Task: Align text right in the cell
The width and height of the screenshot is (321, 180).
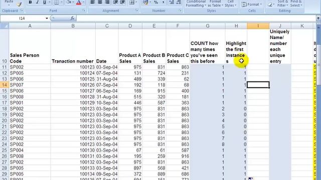Action: pos(107,2)
